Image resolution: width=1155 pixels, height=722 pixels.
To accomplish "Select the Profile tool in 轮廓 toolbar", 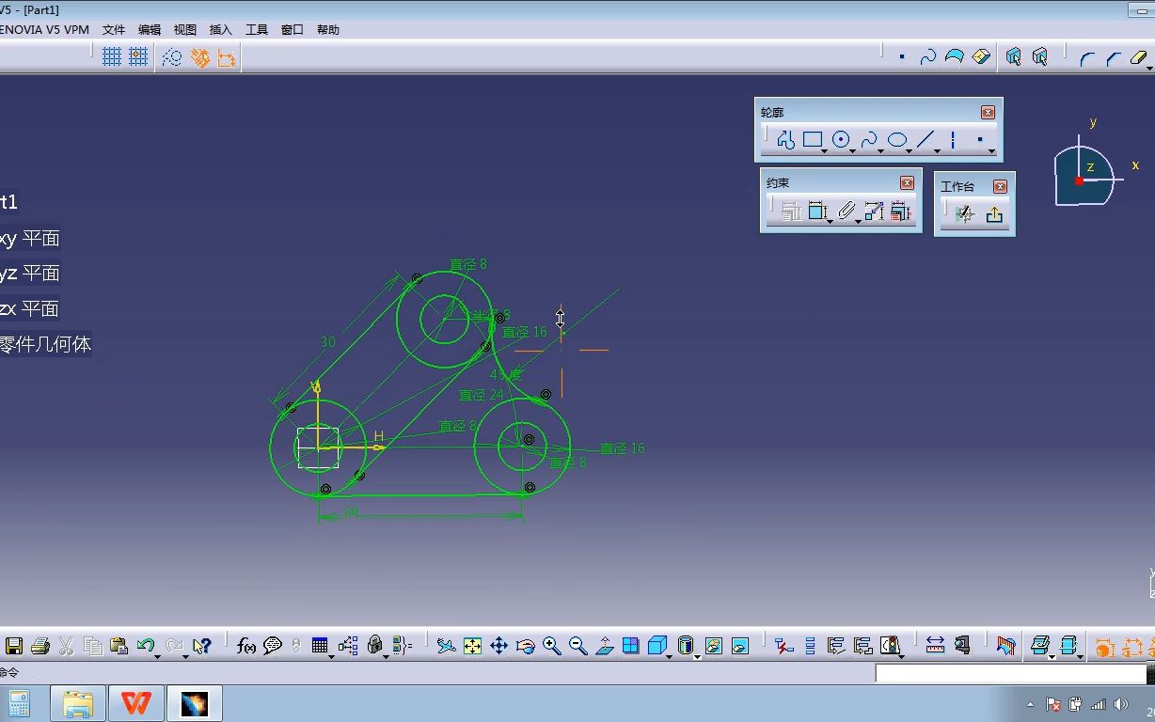I will (x=786, y=140).
